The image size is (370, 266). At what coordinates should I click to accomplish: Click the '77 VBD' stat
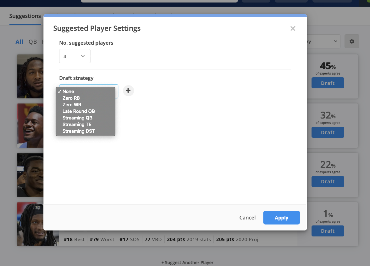pos(153,240)
